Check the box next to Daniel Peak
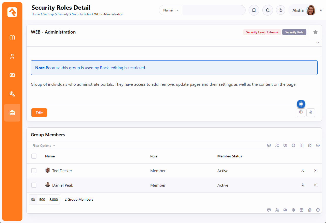 click(x=34, y=185)
